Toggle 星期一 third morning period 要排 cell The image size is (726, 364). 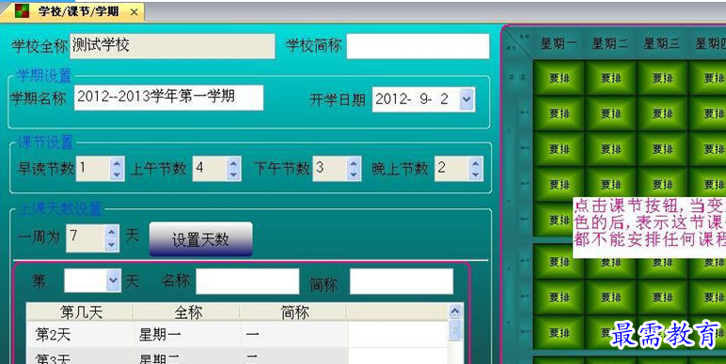[559, 184]
